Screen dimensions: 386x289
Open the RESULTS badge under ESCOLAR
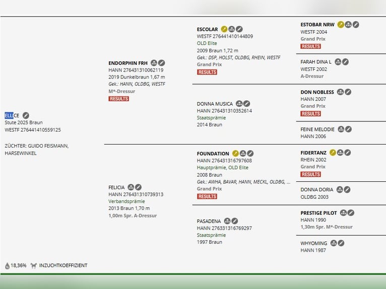point(207,72)
